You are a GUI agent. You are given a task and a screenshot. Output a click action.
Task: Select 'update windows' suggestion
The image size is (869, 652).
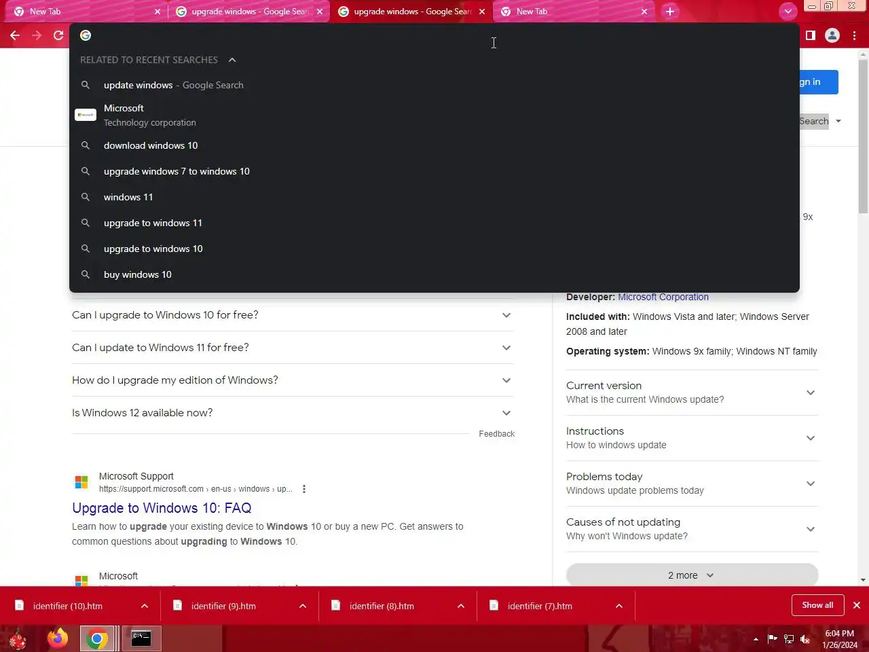[434, 85]
